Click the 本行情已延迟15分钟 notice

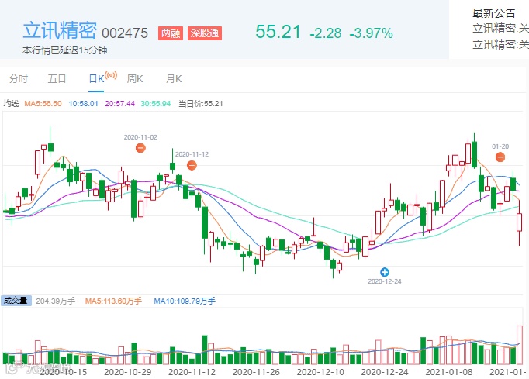pyautogui.click(x=65, y=50)
